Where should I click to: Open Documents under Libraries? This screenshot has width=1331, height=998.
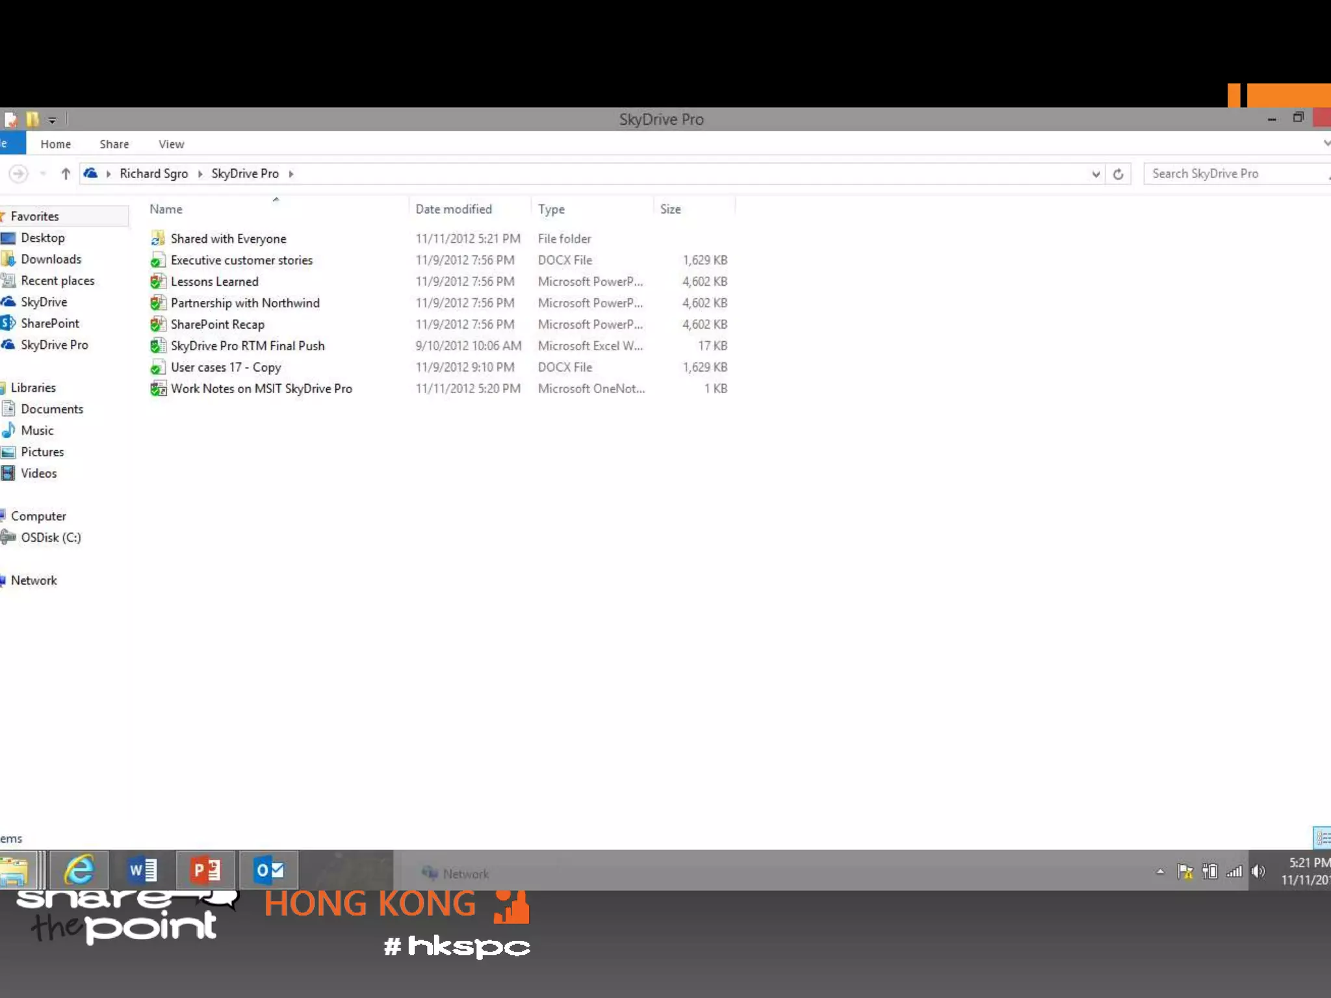[52, 409]
